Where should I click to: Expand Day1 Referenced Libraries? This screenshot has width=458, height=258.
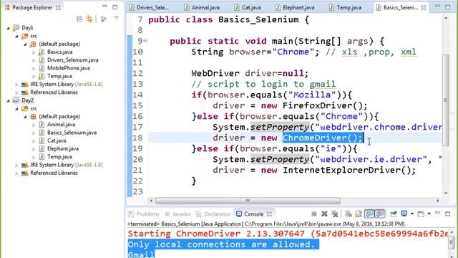pos(16,92)
